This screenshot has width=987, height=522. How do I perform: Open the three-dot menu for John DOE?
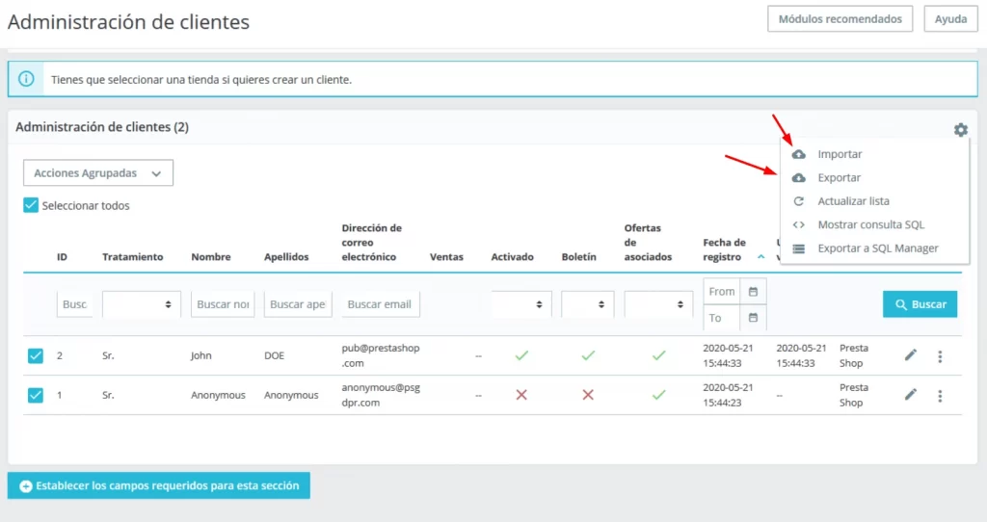point(940,356)
